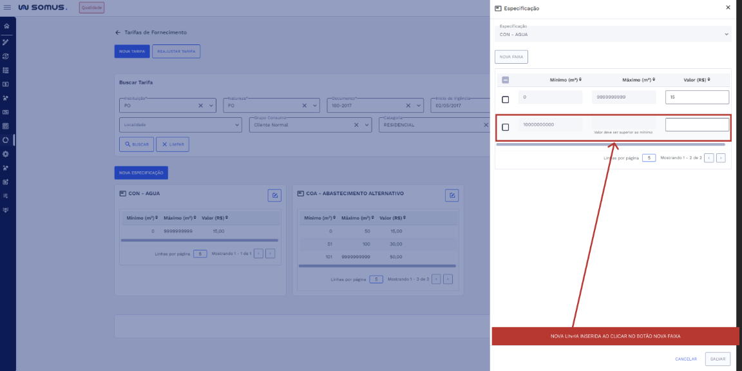Edit the COA - Abastecimento Alternativo card
742x371 pixels.
pos(452,195)
